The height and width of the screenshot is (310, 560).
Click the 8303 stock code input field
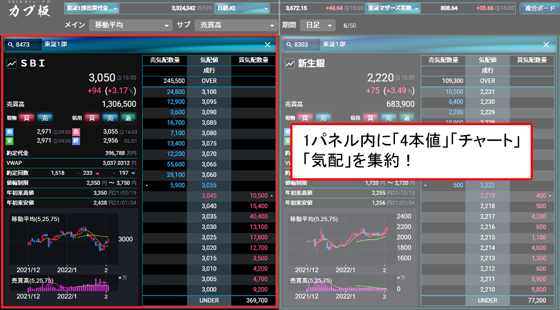click(302, 45)
